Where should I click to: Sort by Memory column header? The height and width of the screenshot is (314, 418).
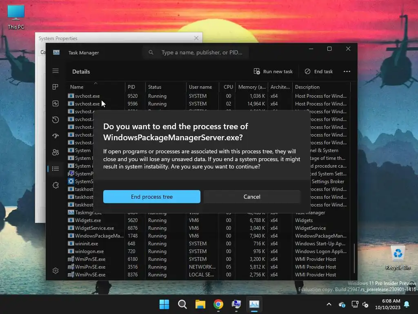tap(251, 87)
